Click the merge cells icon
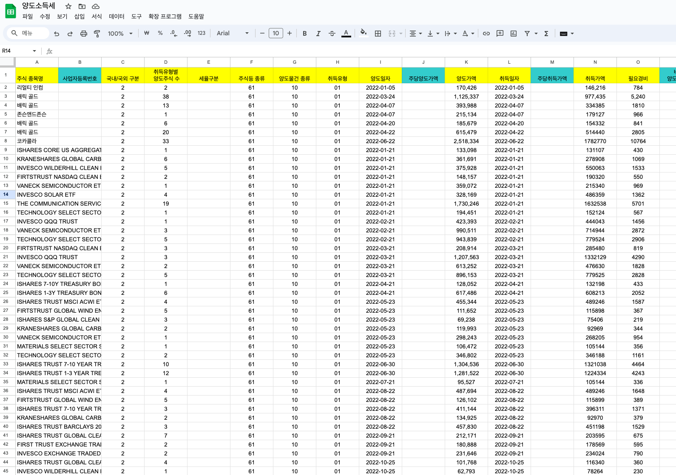The width and height of the screenshot is (676, 475). pyautogui.click(x=392, y=34)
